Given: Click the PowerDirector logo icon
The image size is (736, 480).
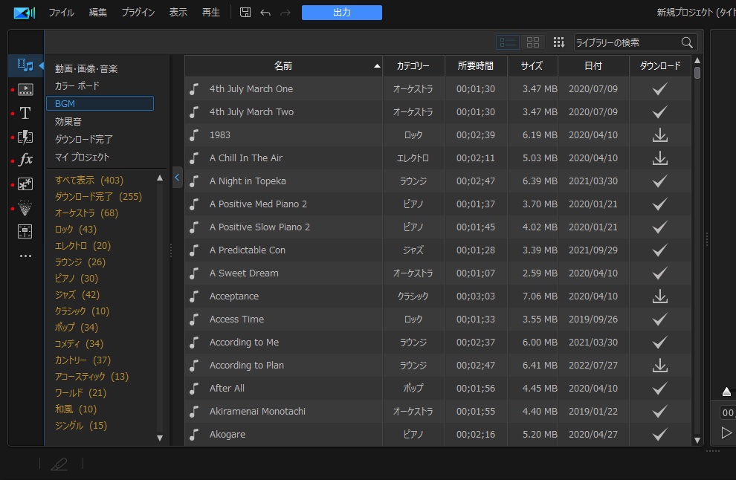Looking at the screenshot, I should click(x=25, y=13).
